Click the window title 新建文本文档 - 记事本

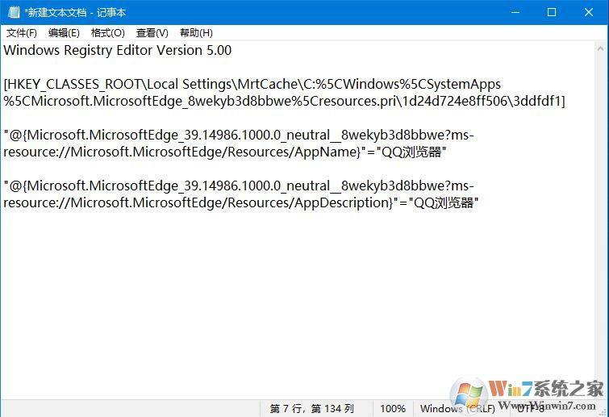(75, 12)
